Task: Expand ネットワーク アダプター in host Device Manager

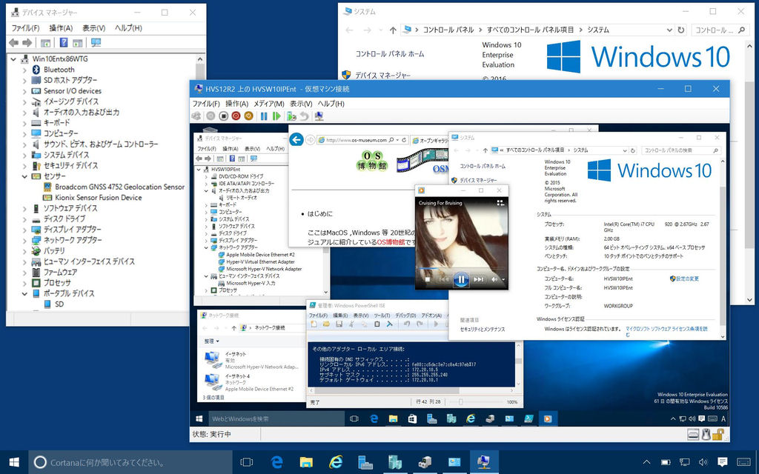Action: click(24, 241)
